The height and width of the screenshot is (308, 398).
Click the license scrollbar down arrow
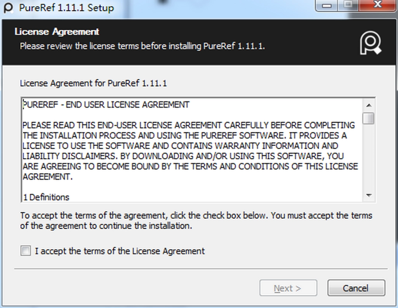coord(369,195)
